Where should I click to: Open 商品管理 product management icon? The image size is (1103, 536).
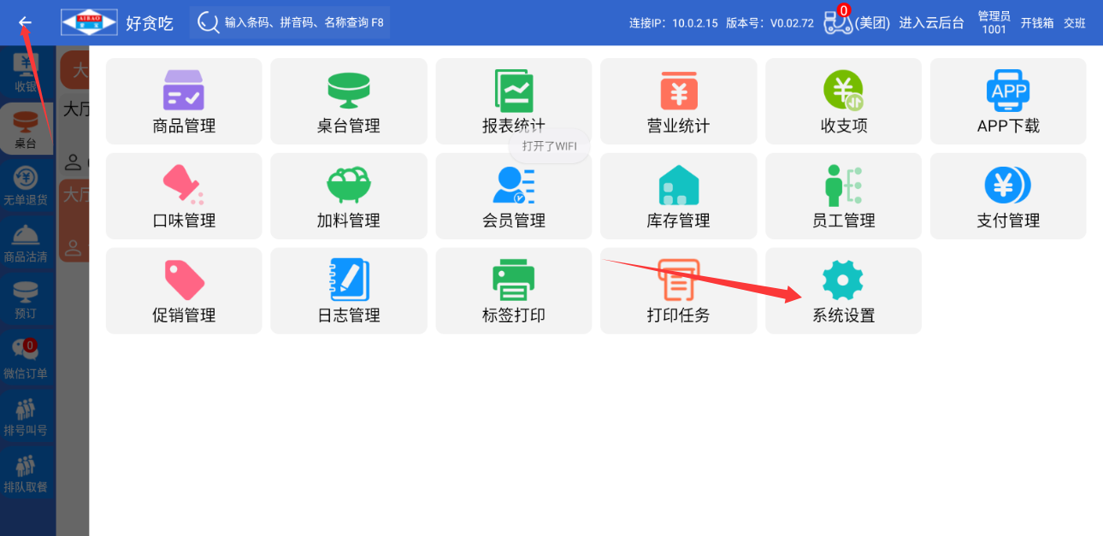click(183, 91)
